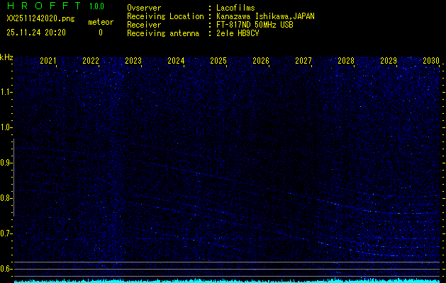Image resolution: width=446 pixels, height=283 pixels.
Task: Click the 0.9 frequency axis label
Action: pyautogui.click(x=6, y=163)
